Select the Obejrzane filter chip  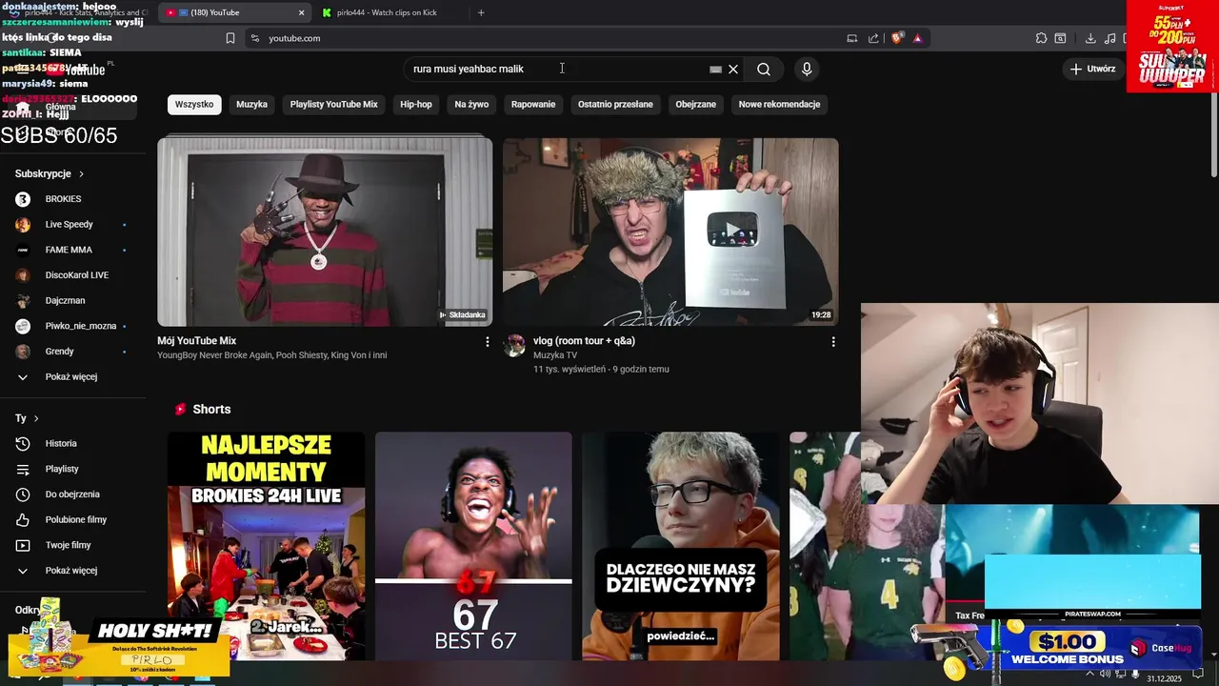coord(696,104)
